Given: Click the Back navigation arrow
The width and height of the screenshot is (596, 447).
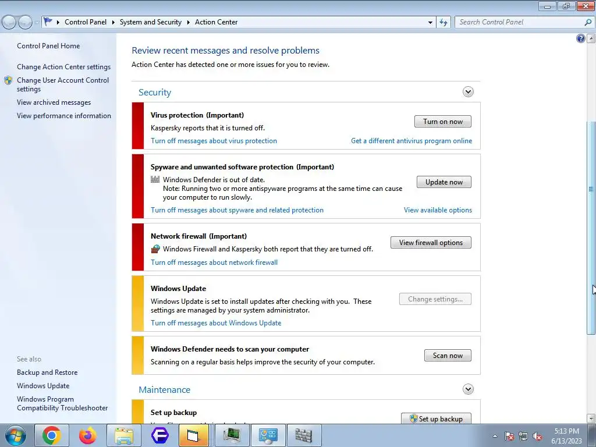Looking at the screenshot, I should click(9, 23).
